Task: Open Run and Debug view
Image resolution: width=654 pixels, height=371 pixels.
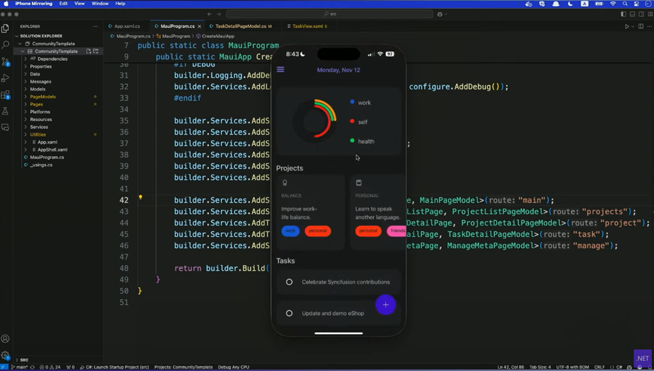Action: (x=6, y=79)
